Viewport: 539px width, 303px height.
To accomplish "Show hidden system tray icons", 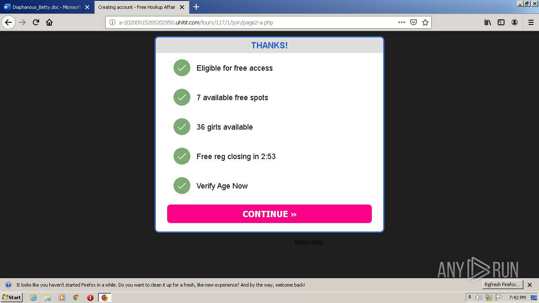I will 470,298.
